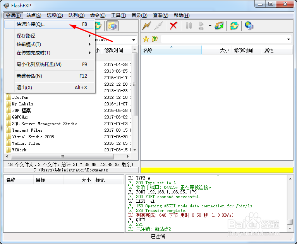Open the dropdown arrow beside the GO icon
Viewport: 297px width, 244px height.
tap(210, 26)
